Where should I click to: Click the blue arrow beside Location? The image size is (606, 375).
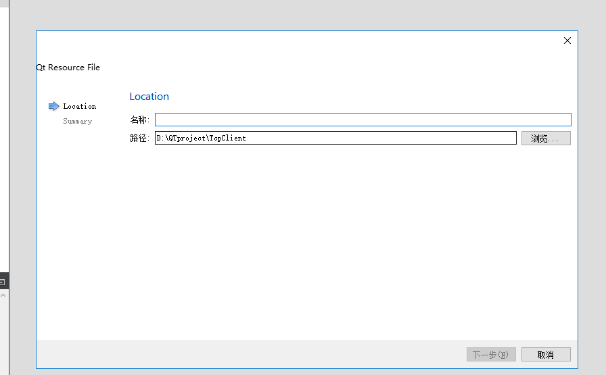pos(53,106)
